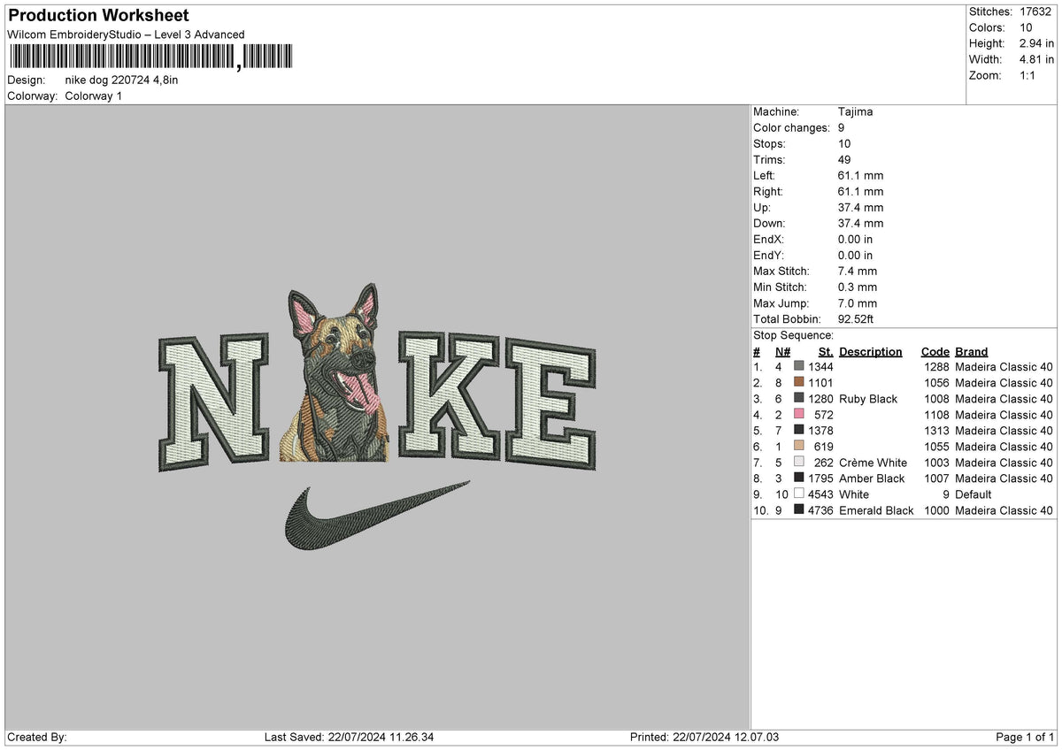
Task: Click the 'Description' column header
Action: [x=871, y=351]
